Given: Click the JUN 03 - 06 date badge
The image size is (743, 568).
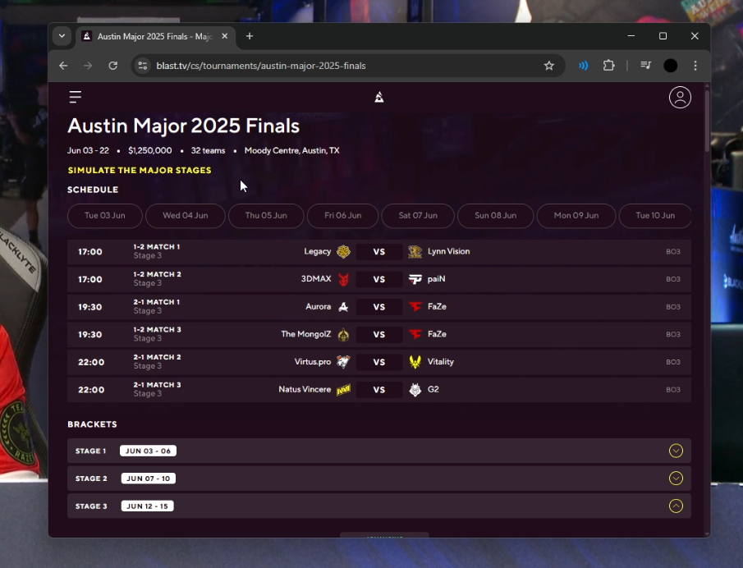Looking at the screenshot, I should [148, 451].
